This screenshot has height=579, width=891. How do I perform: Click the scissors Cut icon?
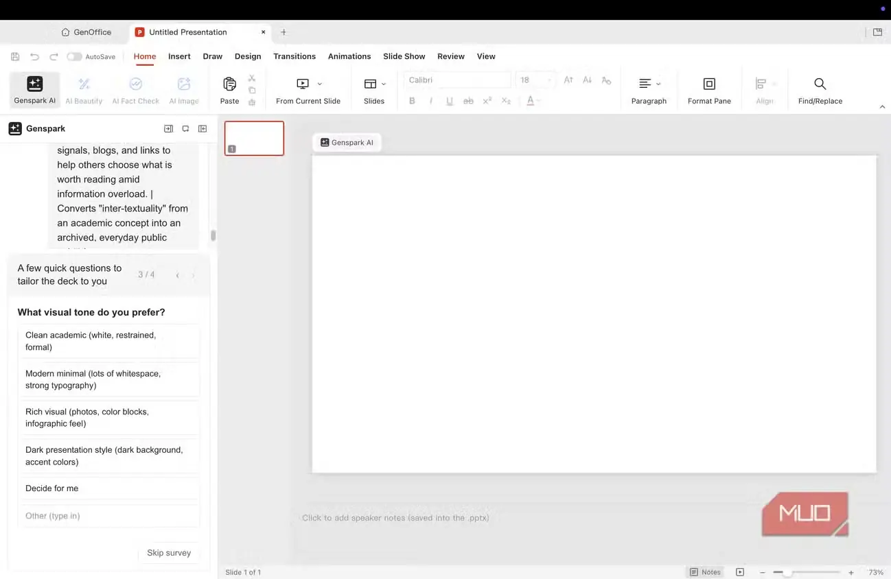click(x=252, y=78)
